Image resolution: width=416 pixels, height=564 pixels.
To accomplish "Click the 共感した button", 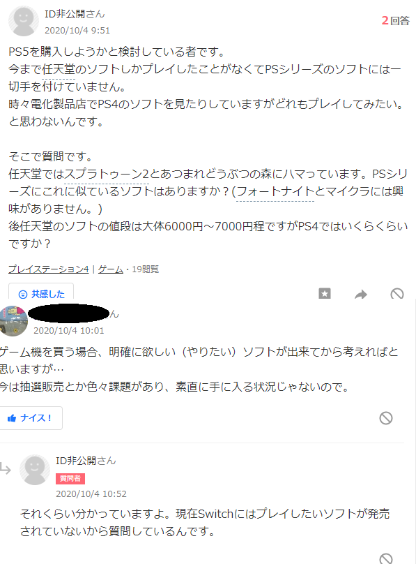I will pos(41,292).
